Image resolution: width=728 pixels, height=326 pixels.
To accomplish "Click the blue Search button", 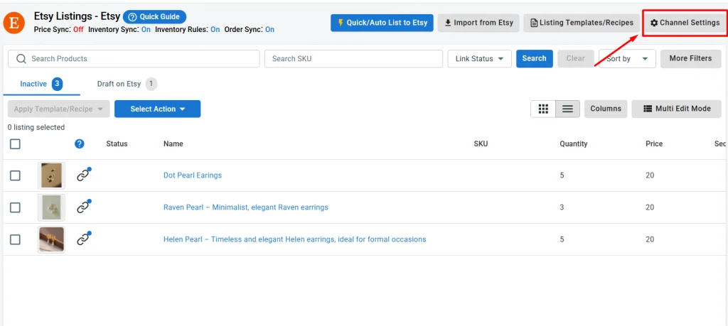I will [x=535, y=58].
